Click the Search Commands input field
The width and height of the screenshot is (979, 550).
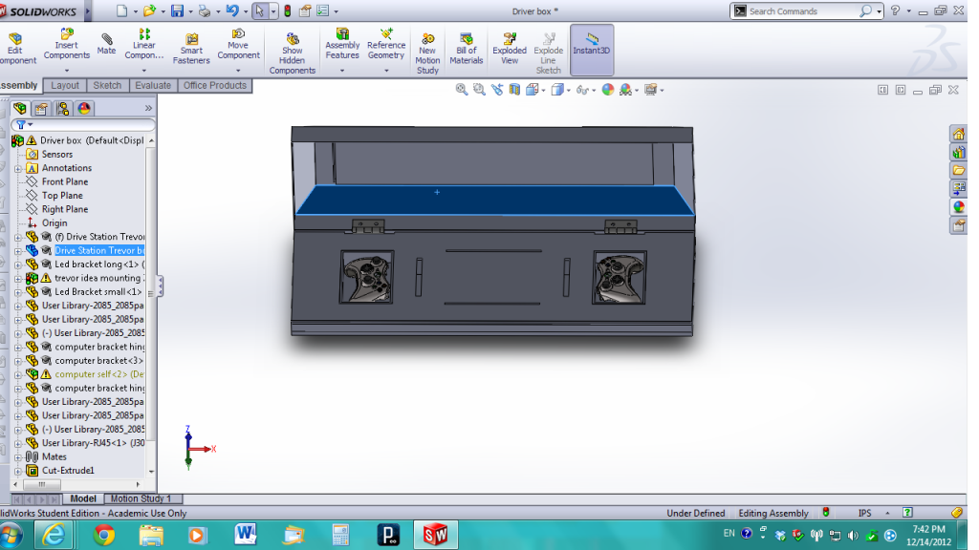click(802, 11)
